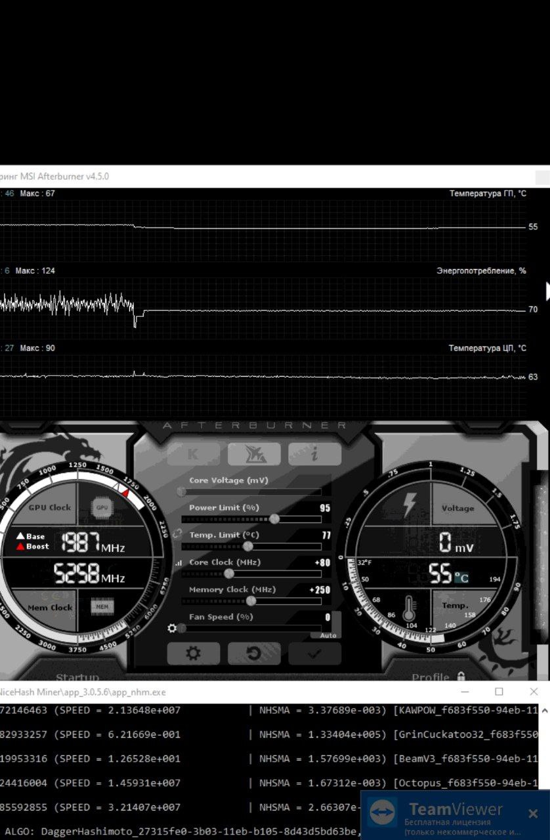Click the Температура ГП graph label
This screenshot has height=840, width=550.
tap(488, 193)
